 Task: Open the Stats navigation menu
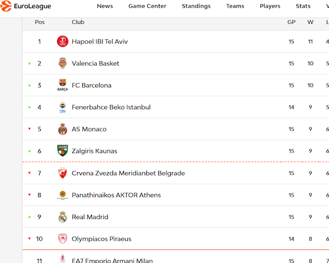pos(303,7)
